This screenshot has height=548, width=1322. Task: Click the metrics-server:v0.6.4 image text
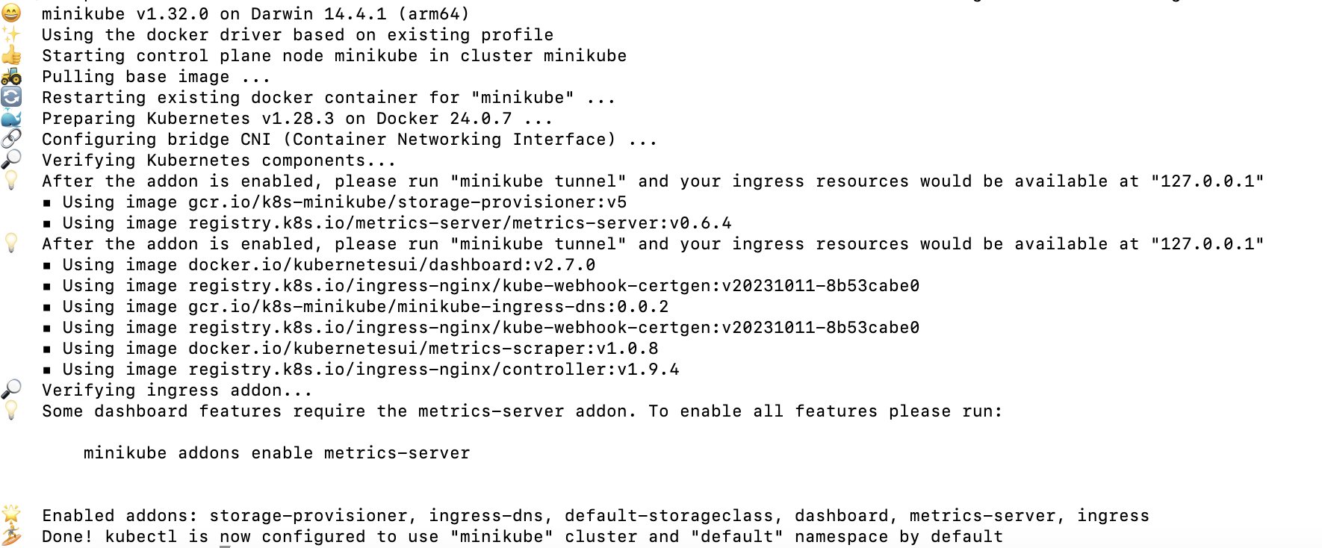pos(460,223)
